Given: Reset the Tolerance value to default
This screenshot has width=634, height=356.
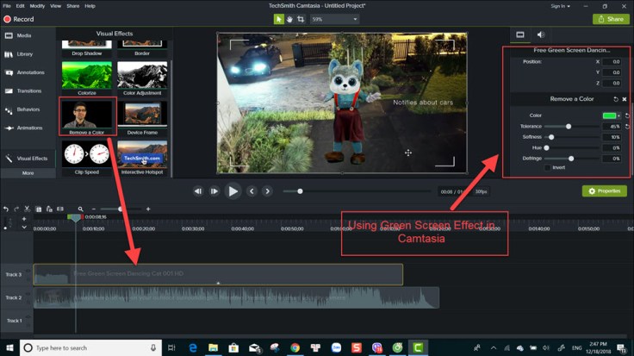Looking at the screenshot, I should pos(627,127).
